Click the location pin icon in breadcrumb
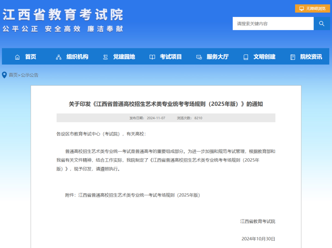332x248 pixels. [x=4, y=75]
